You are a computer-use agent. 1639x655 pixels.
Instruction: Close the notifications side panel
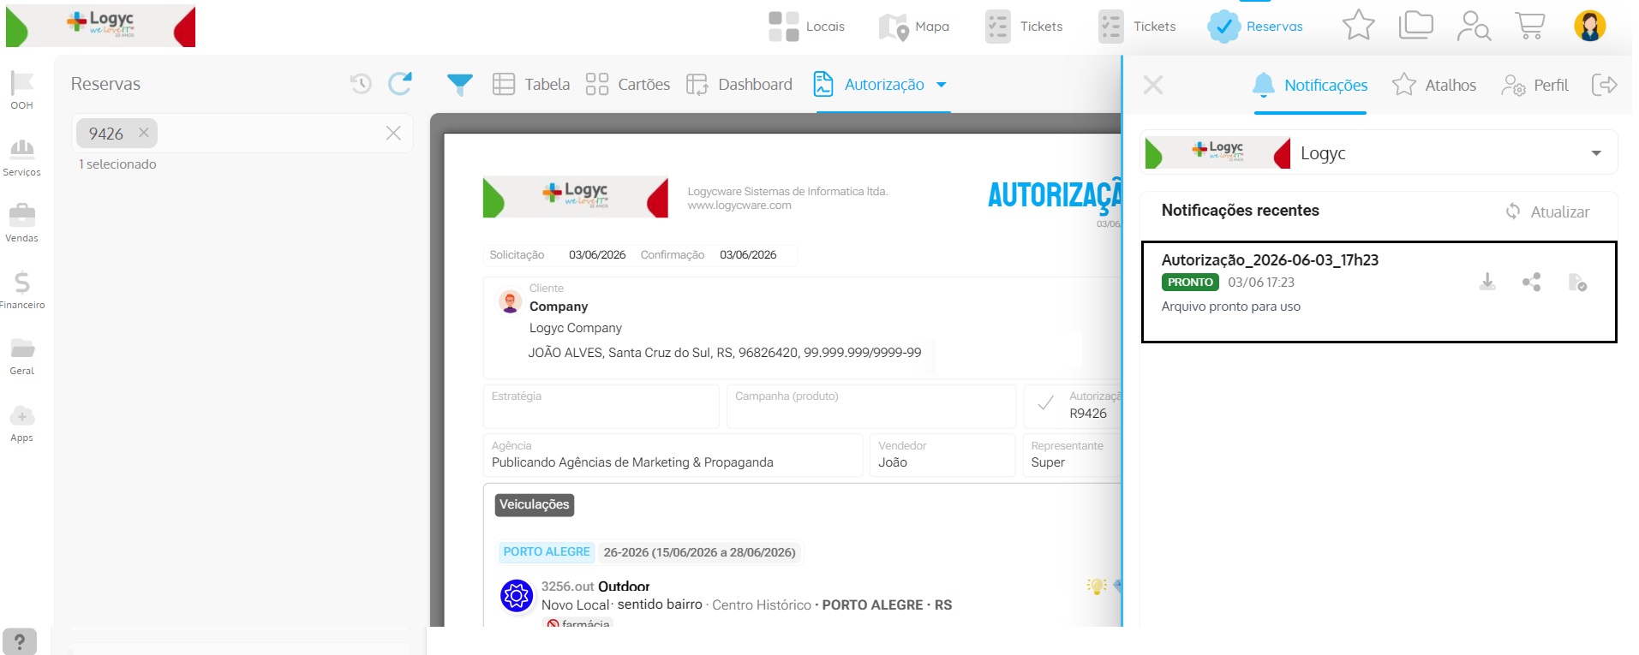tap(1153, 85)
